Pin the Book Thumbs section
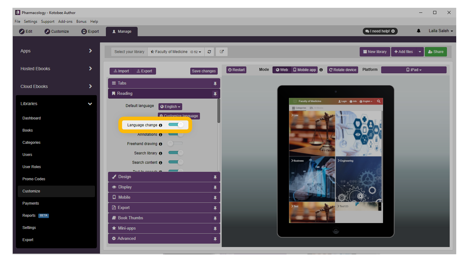The height and width of the screenshot is (262, 469). pyautogui.click(x=215, y=218)
